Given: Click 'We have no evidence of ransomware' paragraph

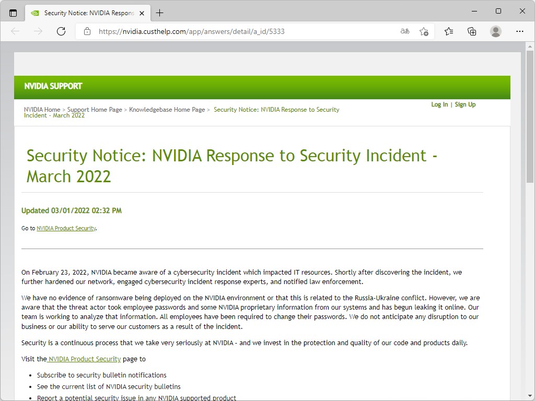Looking at the screenshot, I should 250,312.
